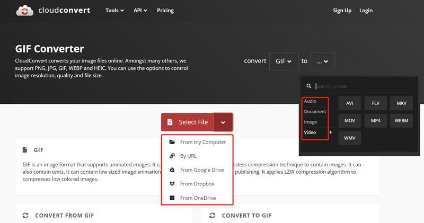Viewport: 424px width, 223px height.
Task: Click the Select File button
Action: point(188,122)
